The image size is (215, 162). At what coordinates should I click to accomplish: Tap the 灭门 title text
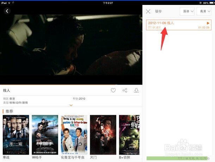click(x=93, y=157)
